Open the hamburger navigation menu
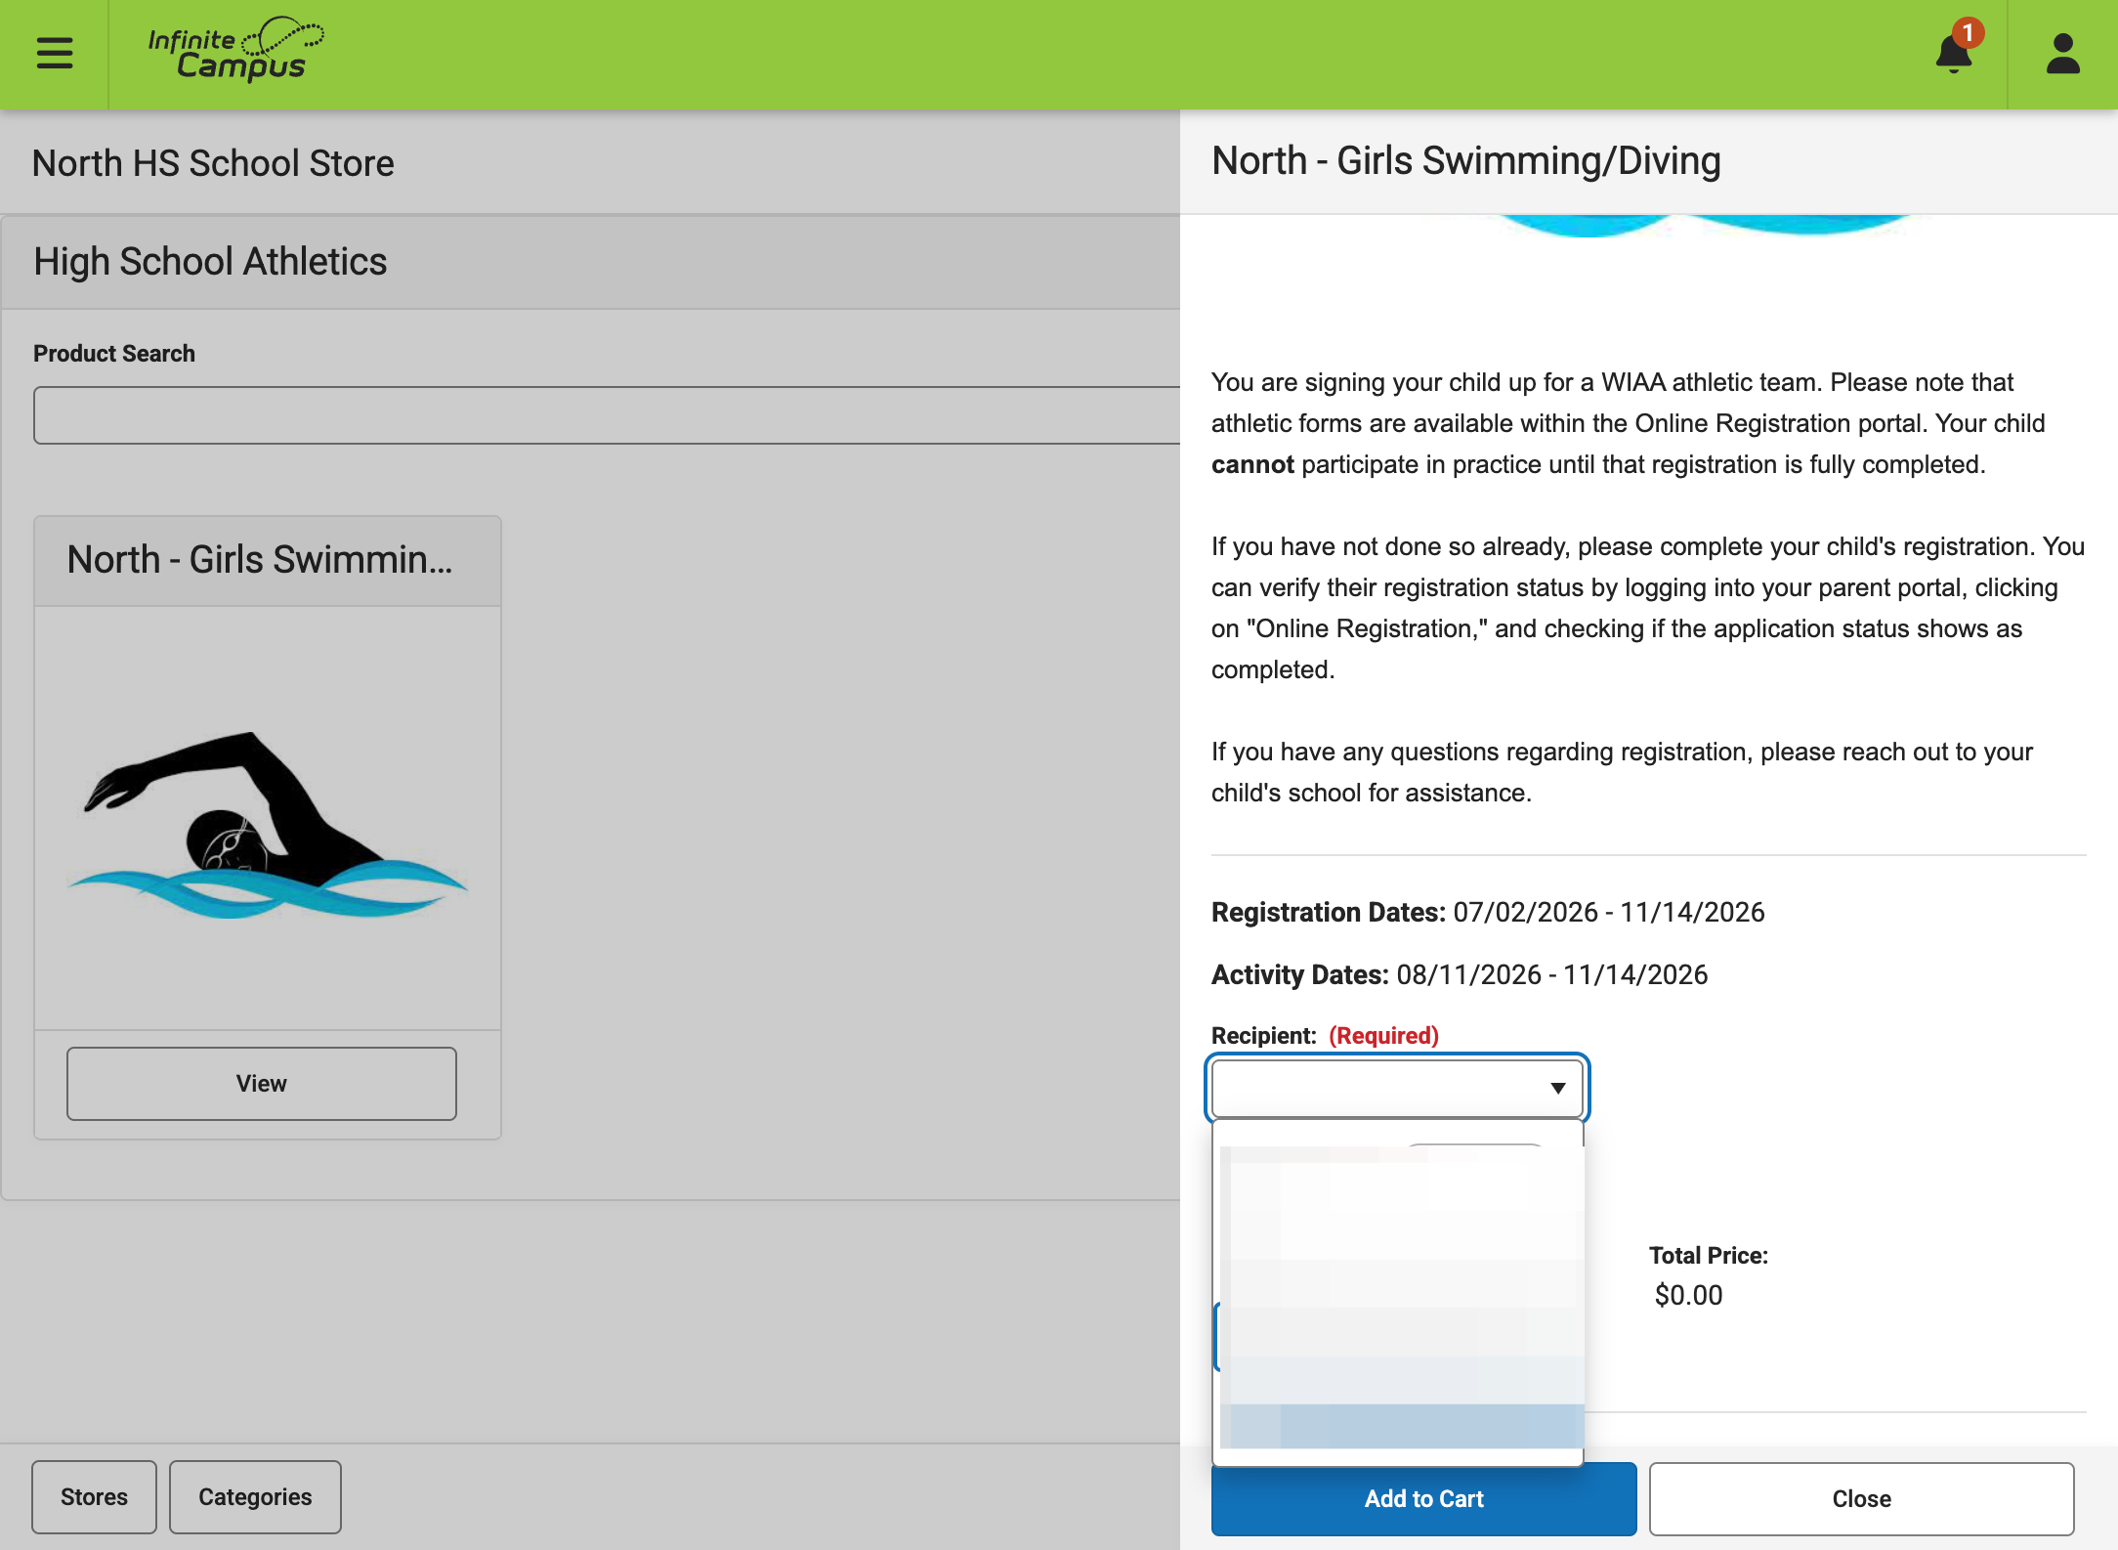Image resolution: width=2118 pixels, height=1550 pixels. 55,53
